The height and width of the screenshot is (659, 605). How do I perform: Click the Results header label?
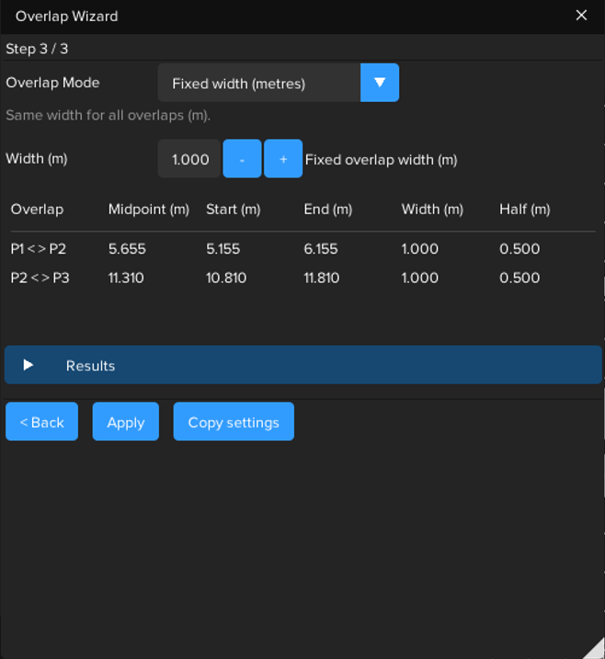[90, 366]
